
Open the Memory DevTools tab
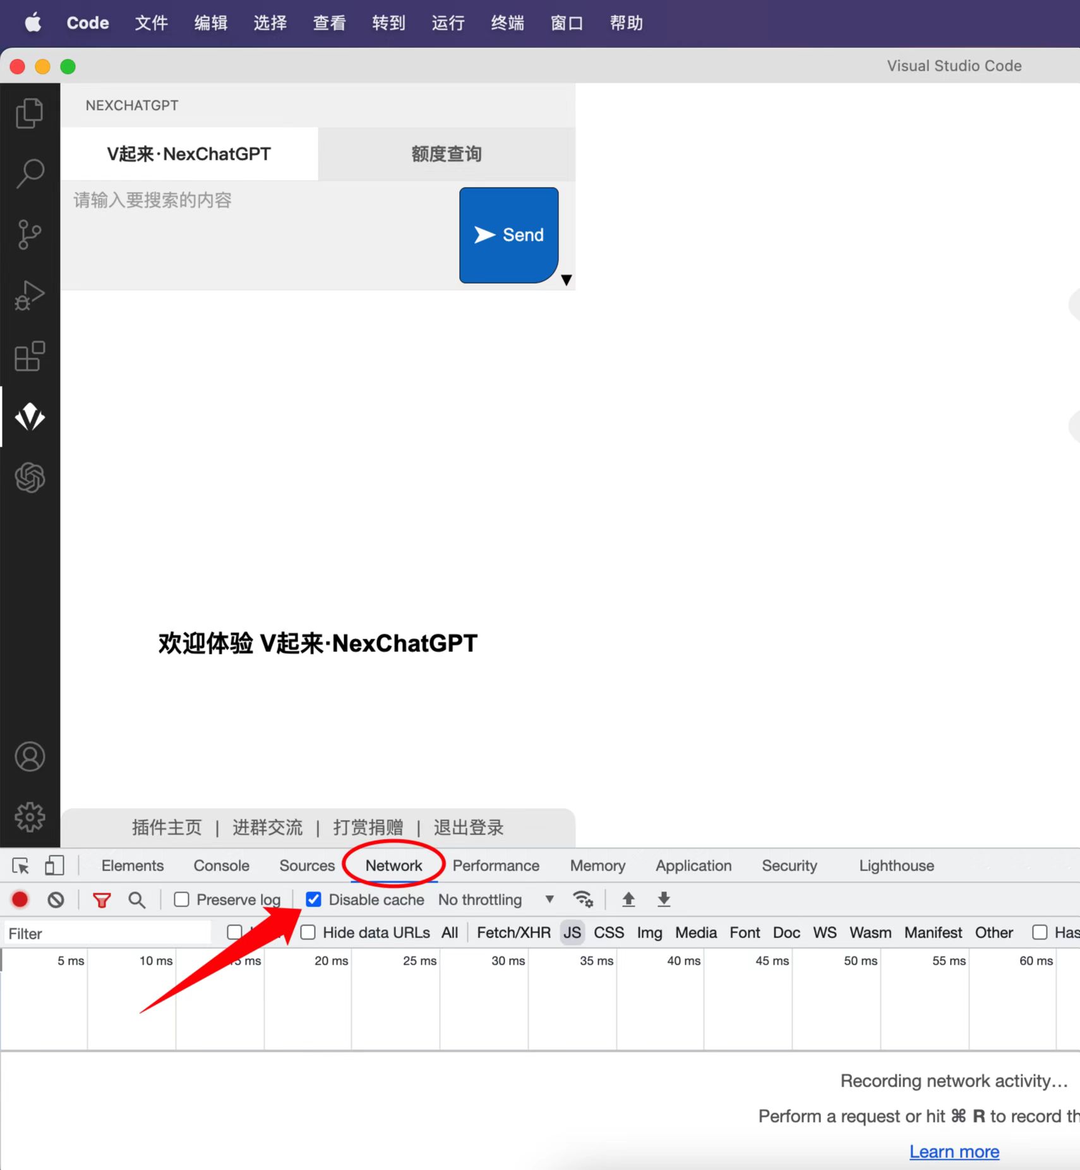[x=597, y=865]
